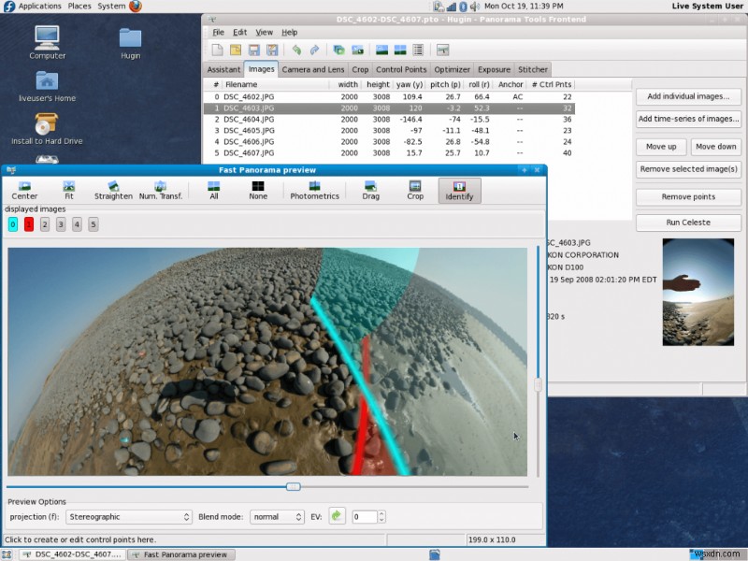Click the Drag tool in the preview

370,191
